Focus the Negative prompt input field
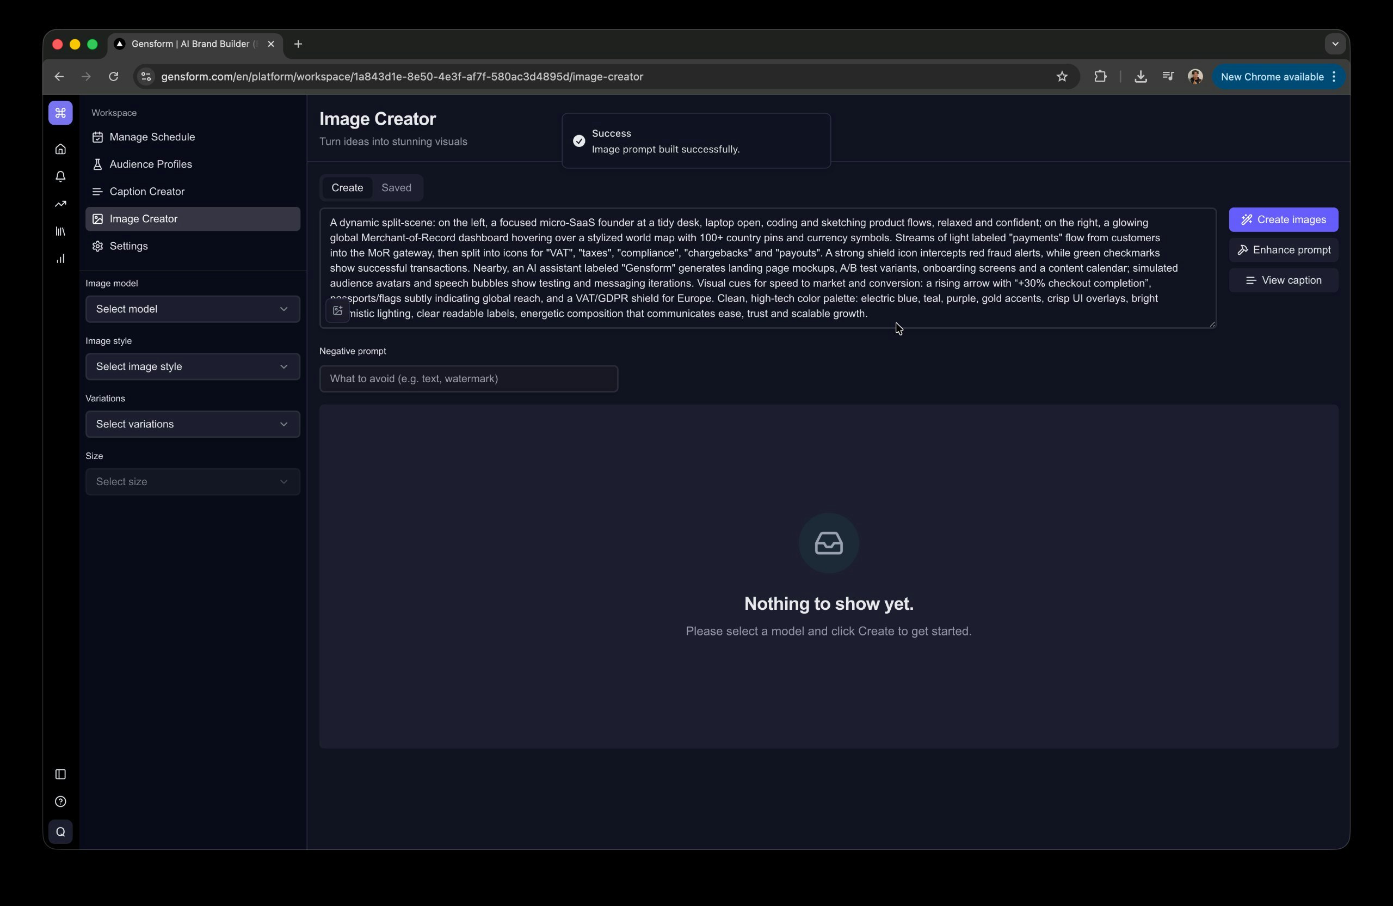Viewport: 1393px width, 906px height. click(469, 379)
